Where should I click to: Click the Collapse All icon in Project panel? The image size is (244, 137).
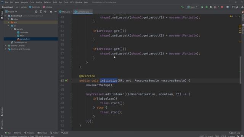click(45, 12)
